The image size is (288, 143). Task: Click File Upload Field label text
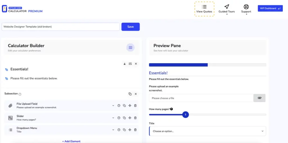tap(27, 104)
